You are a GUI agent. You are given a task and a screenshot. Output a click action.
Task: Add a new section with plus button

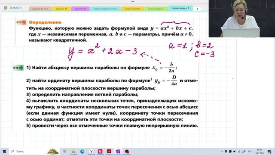[x=197, y=9]
